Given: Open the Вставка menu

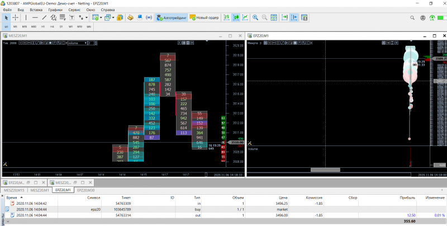Looking at the screenshot, I should (36, 10).
